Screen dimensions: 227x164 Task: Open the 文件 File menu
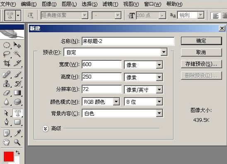tap(8, 4)
